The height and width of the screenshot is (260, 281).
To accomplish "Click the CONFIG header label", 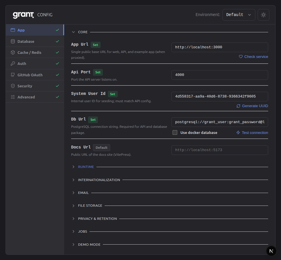I will (45, 15).
